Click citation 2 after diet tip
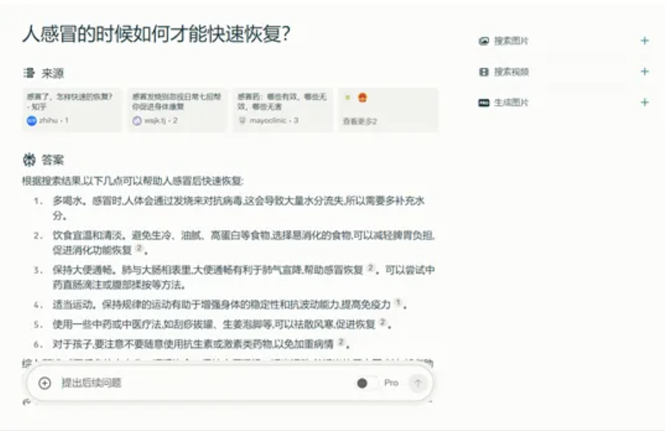Image resolution: width=665 pixels, height=431 pixels. coord(138,248)
